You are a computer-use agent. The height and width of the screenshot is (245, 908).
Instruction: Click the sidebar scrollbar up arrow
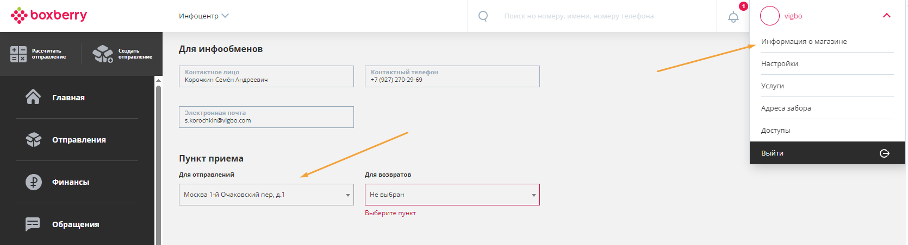[158, 80]
